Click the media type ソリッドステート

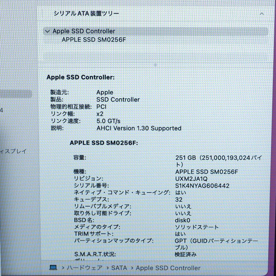tap(197, 227)
